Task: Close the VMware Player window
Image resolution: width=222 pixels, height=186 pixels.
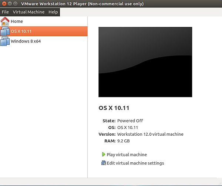Action: point(4,4)
